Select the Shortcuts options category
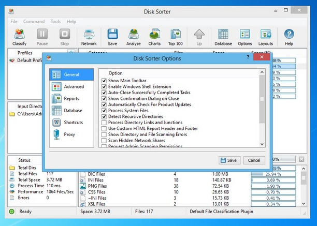The image size is (317, 226). coord(71,123)
